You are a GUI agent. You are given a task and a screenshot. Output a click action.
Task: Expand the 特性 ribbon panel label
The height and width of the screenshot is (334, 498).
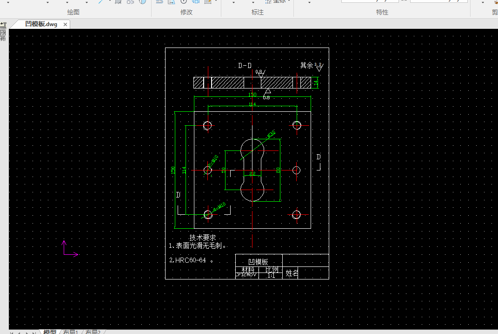tap(382, 12)
